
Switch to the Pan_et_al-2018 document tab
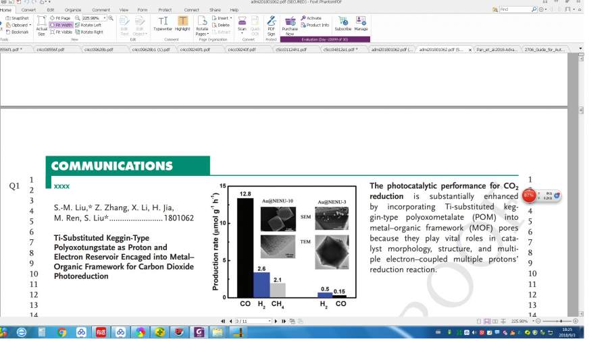click(497, 49)
